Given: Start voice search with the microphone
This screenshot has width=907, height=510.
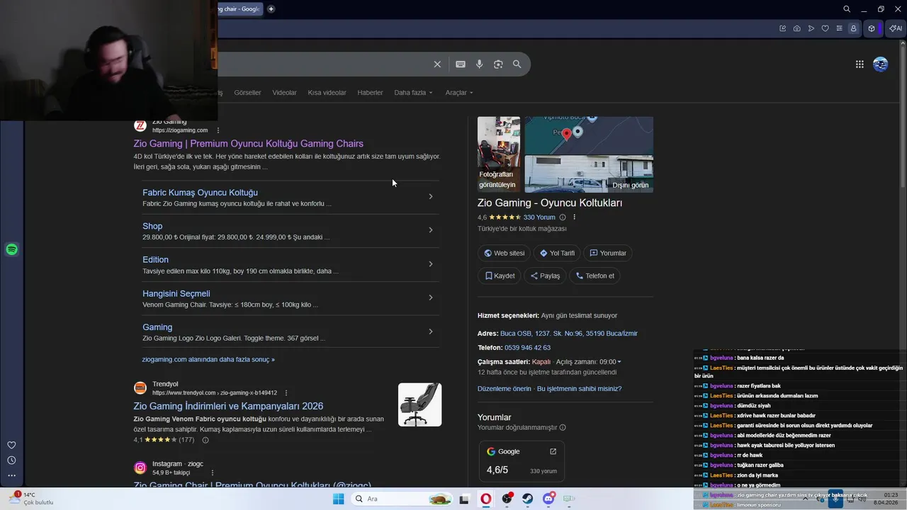Looking at the screenshot, I should (480, 64).
